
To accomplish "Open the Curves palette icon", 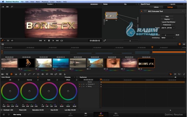I will tap(29, 74).
